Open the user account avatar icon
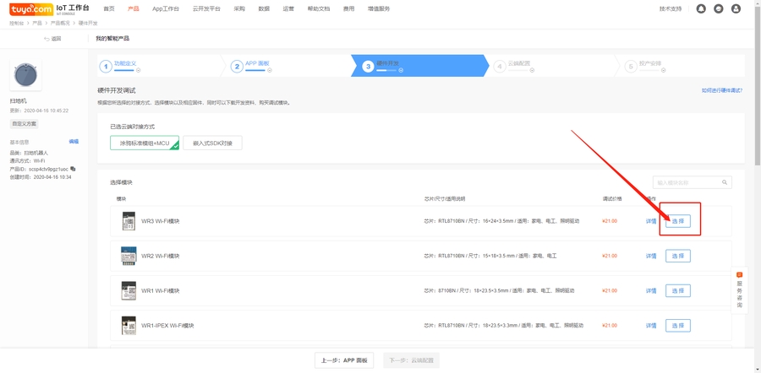 coord(736,8)
